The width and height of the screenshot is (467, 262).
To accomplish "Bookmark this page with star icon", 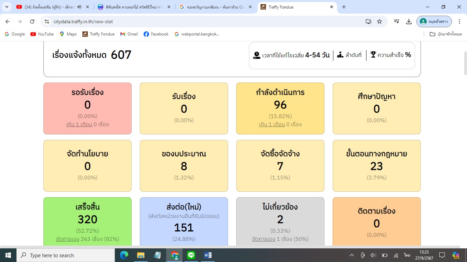I will click(x=379, y=21).
